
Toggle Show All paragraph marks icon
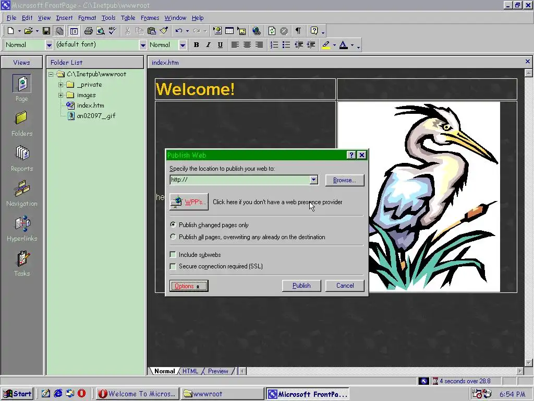298,31
